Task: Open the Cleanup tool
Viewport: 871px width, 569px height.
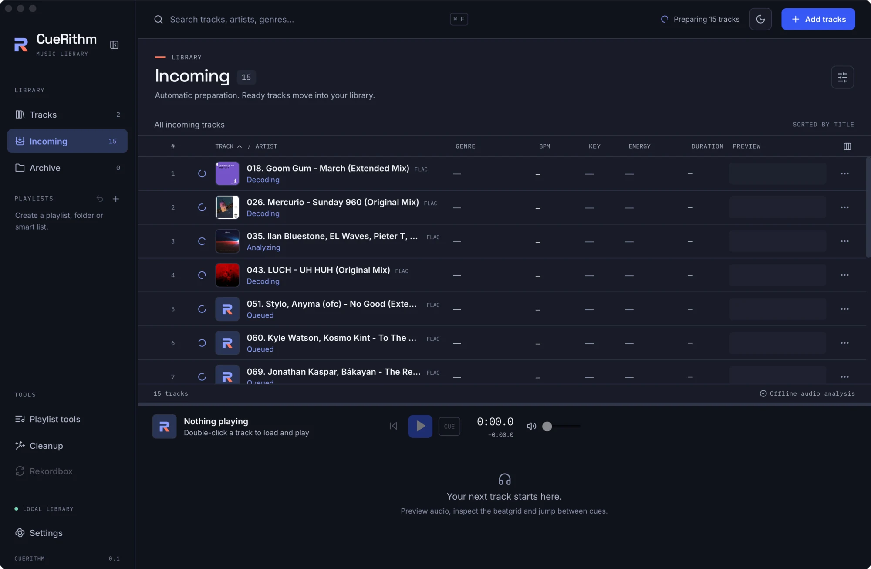Action: pos(68,446)
